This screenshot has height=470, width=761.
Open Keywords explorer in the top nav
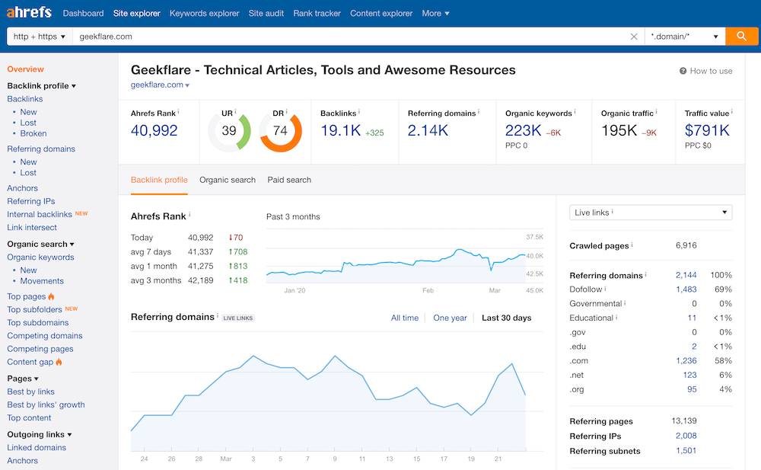pyautogui.click(x=204, y=13)
